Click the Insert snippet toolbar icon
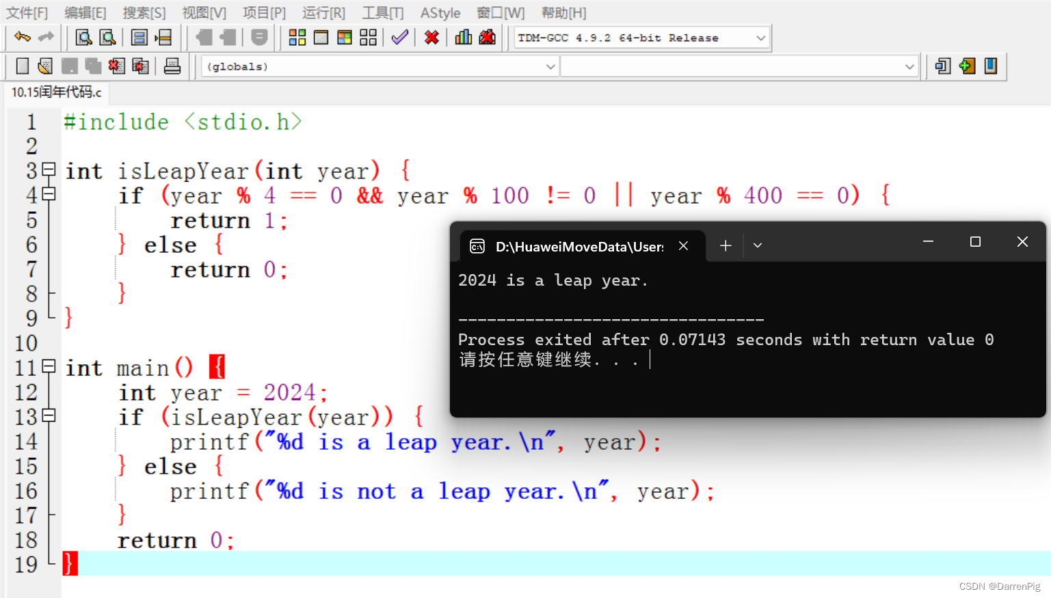This screenshot has height=598, width=1051. point(943,66)
